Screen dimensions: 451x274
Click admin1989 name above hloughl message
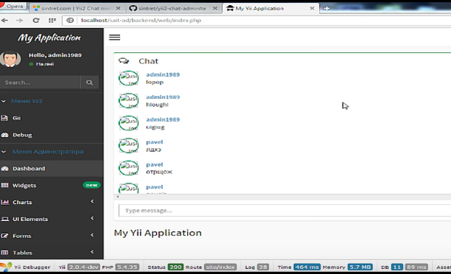point(163,97)
